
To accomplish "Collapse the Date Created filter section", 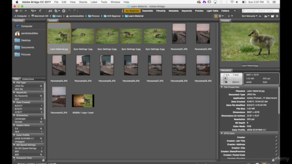I will click(14, 102).
